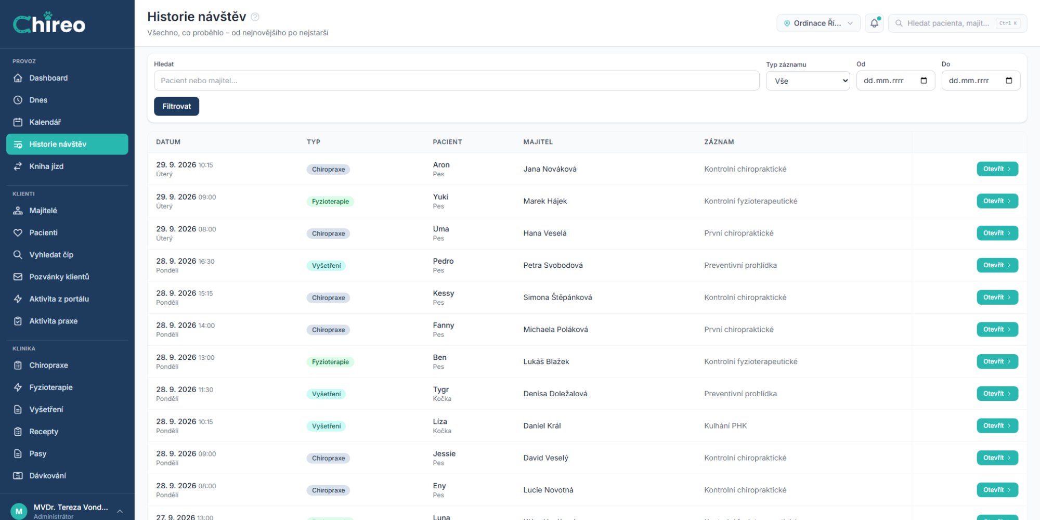Click the Kalendář calendar icon
1040x520 pixels.
click(x=18, y=122)
